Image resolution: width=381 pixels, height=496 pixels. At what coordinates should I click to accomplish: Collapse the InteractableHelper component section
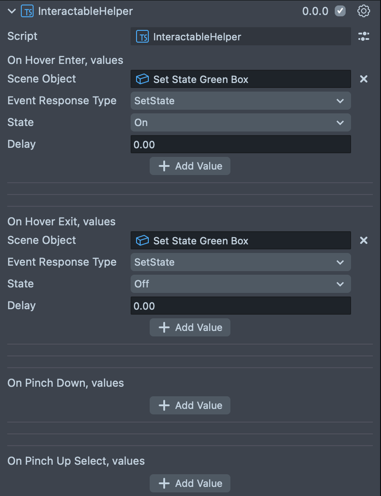tap(12, 11)
